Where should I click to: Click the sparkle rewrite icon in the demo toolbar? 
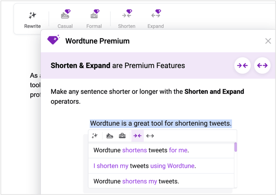(95, 136)
